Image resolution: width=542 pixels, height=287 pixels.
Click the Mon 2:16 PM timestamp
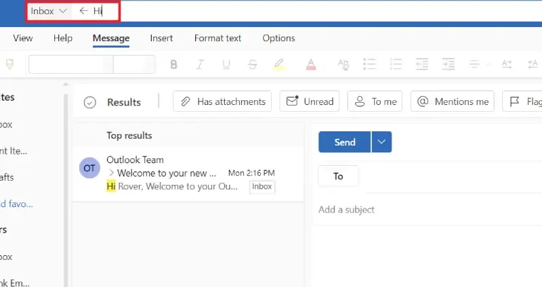coord(251,173)
